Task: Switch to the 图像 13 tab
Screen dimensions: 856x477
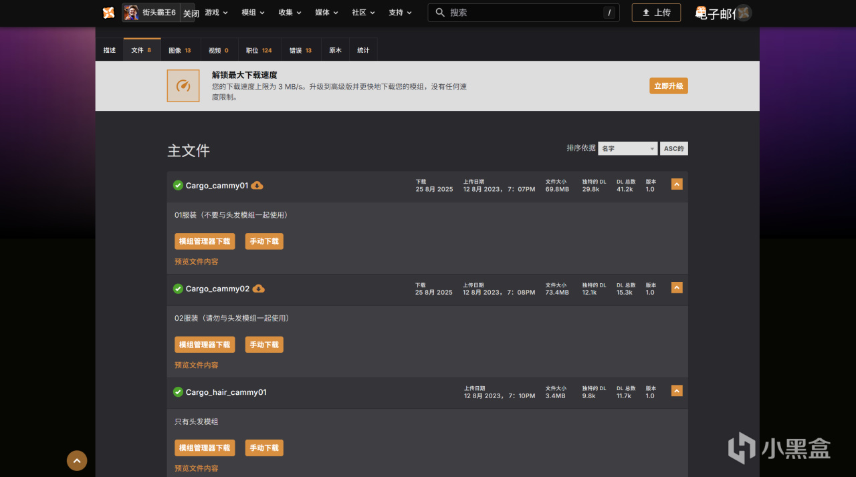Action: pos(181,50)
